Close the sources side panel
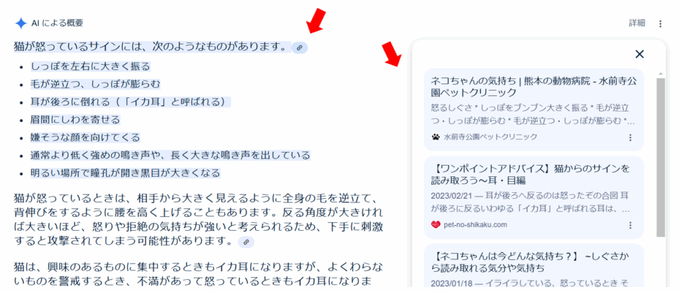 click(640, 54)
